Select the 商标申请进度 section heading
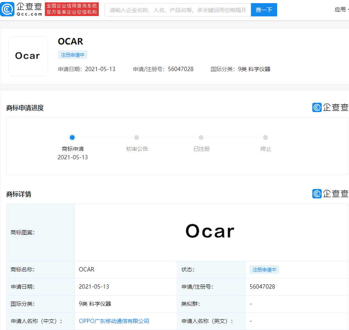 (x=25, y=107)
